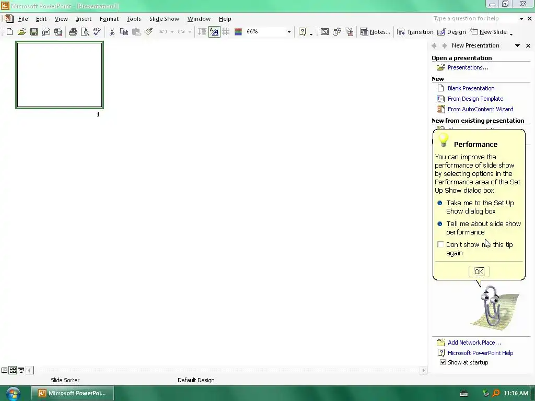Image resolution: width=535 pixels, height=401 pixels.
Task: Open Microsoft PowerPoint Help link
Action: [x=480, y=353]
